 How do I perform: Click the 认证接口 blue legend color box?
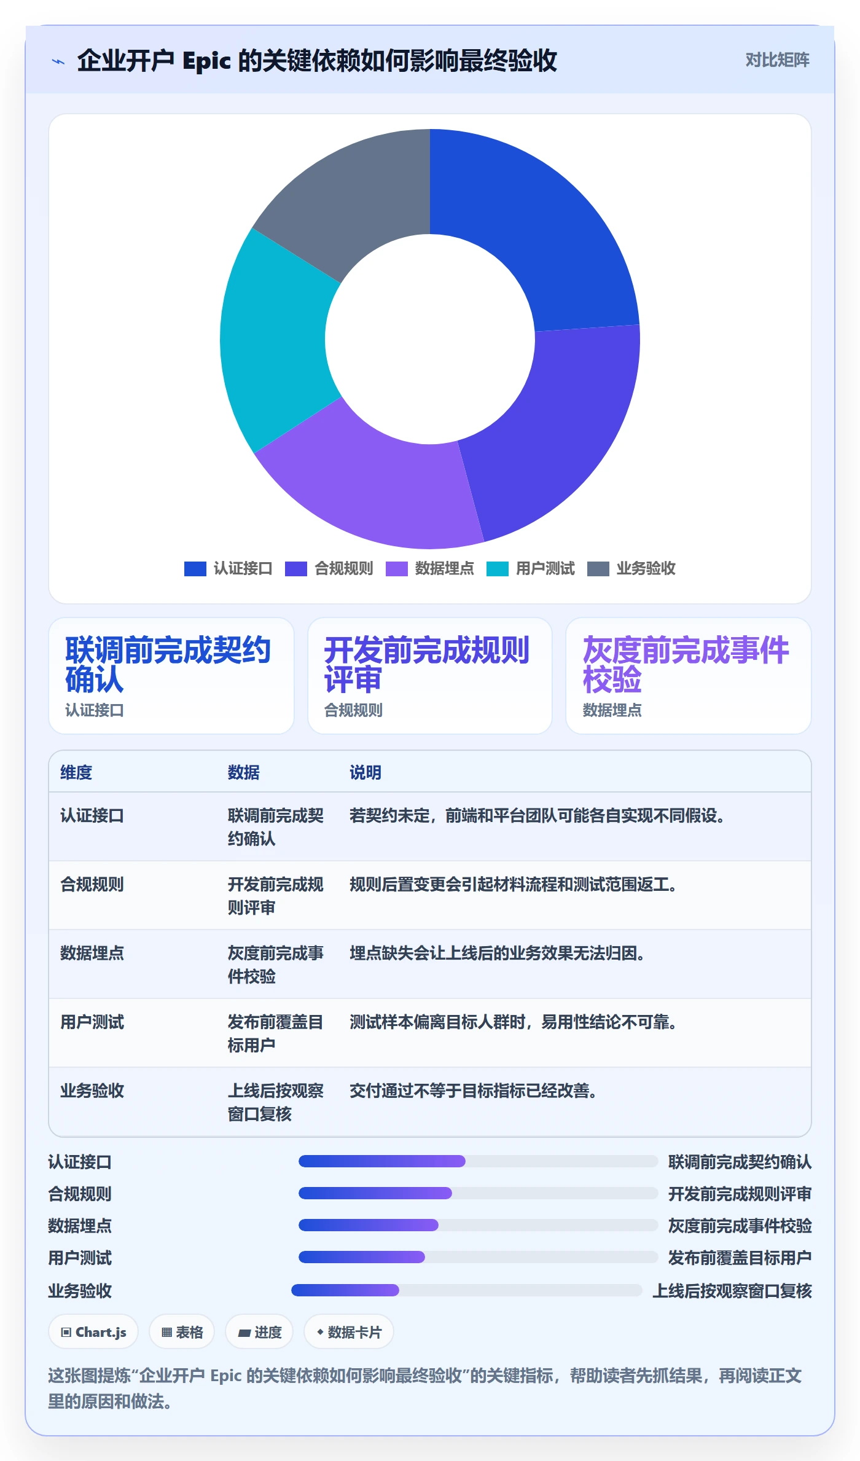tap(195, 569)
